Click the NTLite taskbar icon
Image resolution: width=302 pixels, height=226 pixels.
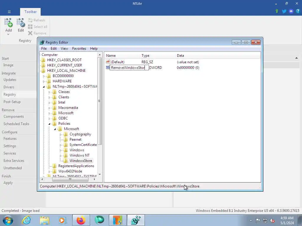(118, 220)
